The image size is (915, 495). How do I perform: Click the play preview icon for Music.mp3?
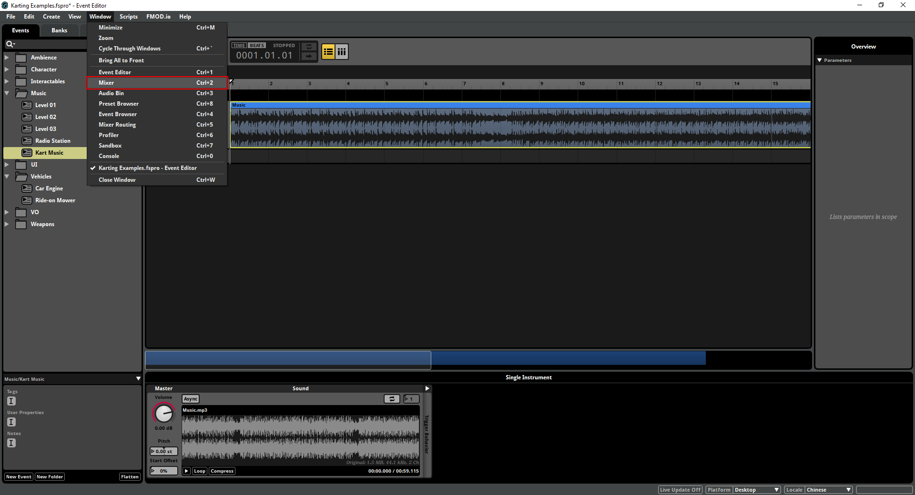tap(186, 471)
